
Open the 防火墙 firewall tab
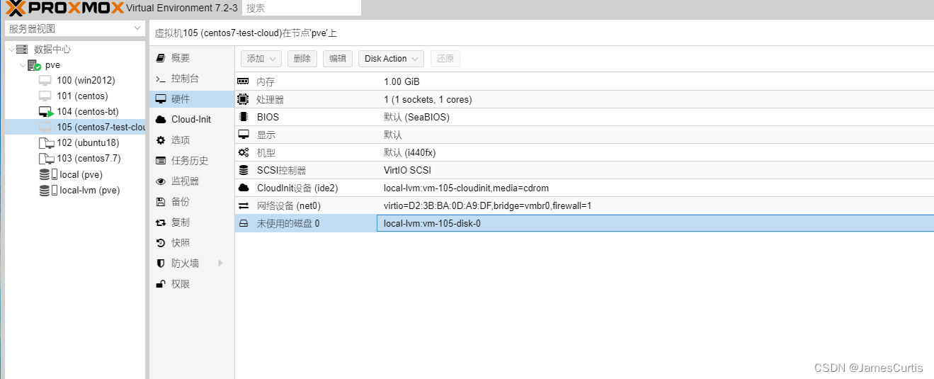pos(192,263)
